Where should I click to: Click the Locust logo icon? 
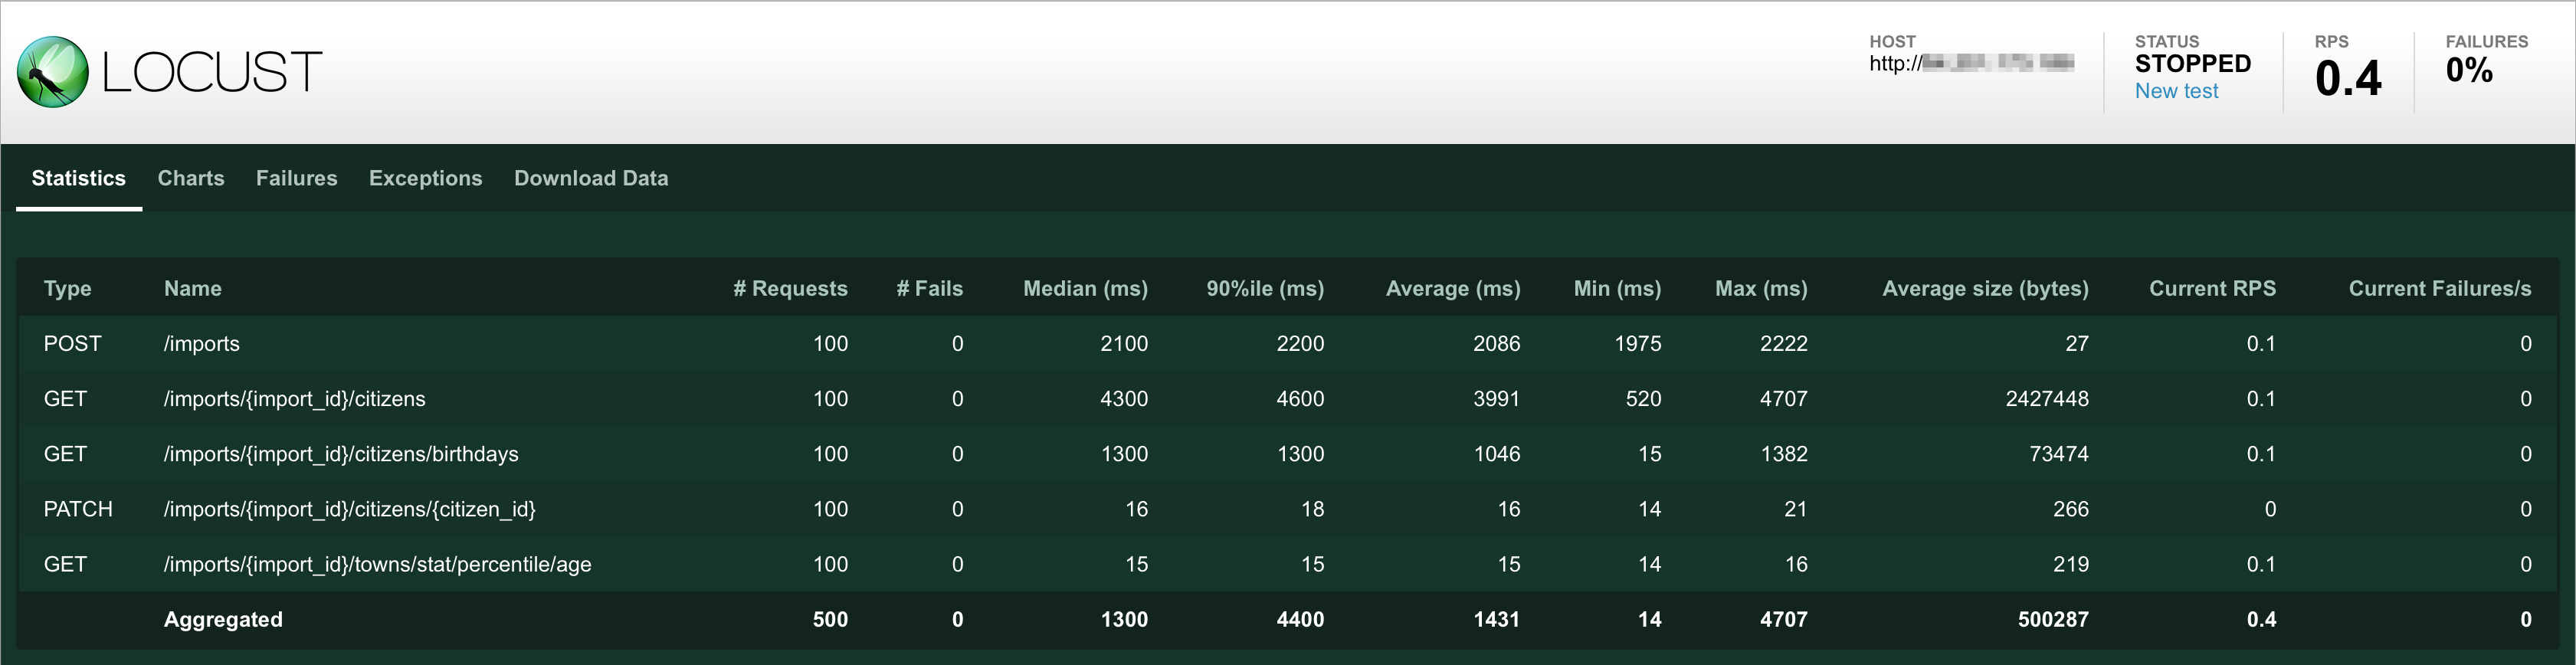(53, 72)
